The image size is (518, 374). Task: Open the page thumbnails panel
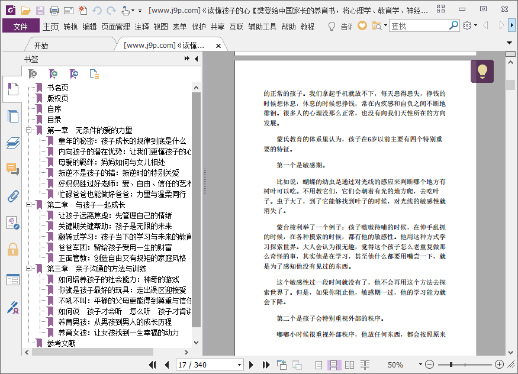(12, 116)
